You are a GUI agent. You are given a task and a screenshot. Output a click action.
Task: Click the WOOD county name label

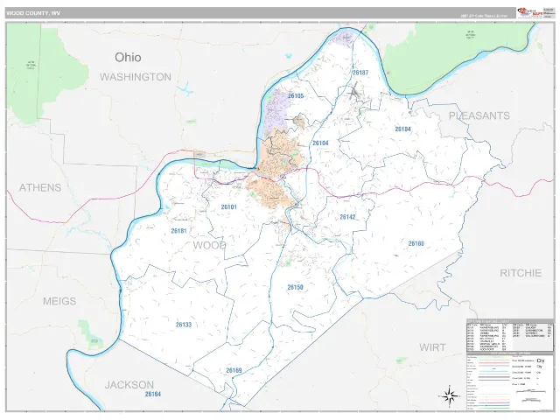pyautogui.click(x=210, y=245)
